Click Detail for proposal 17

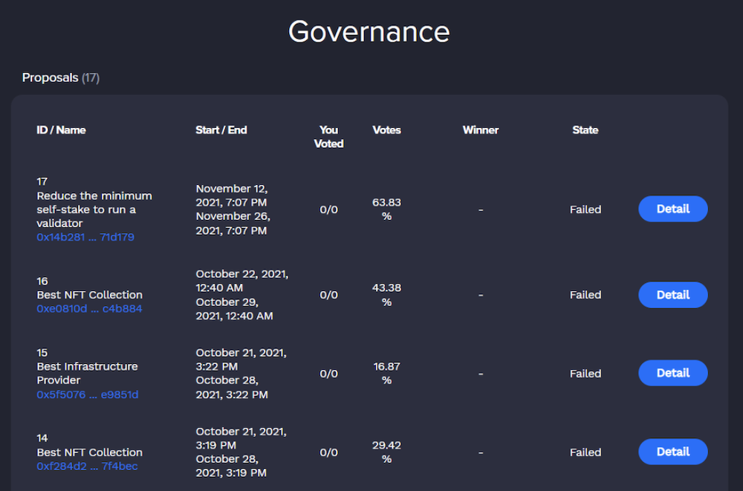pyautogui.click(x=672, y=209)
